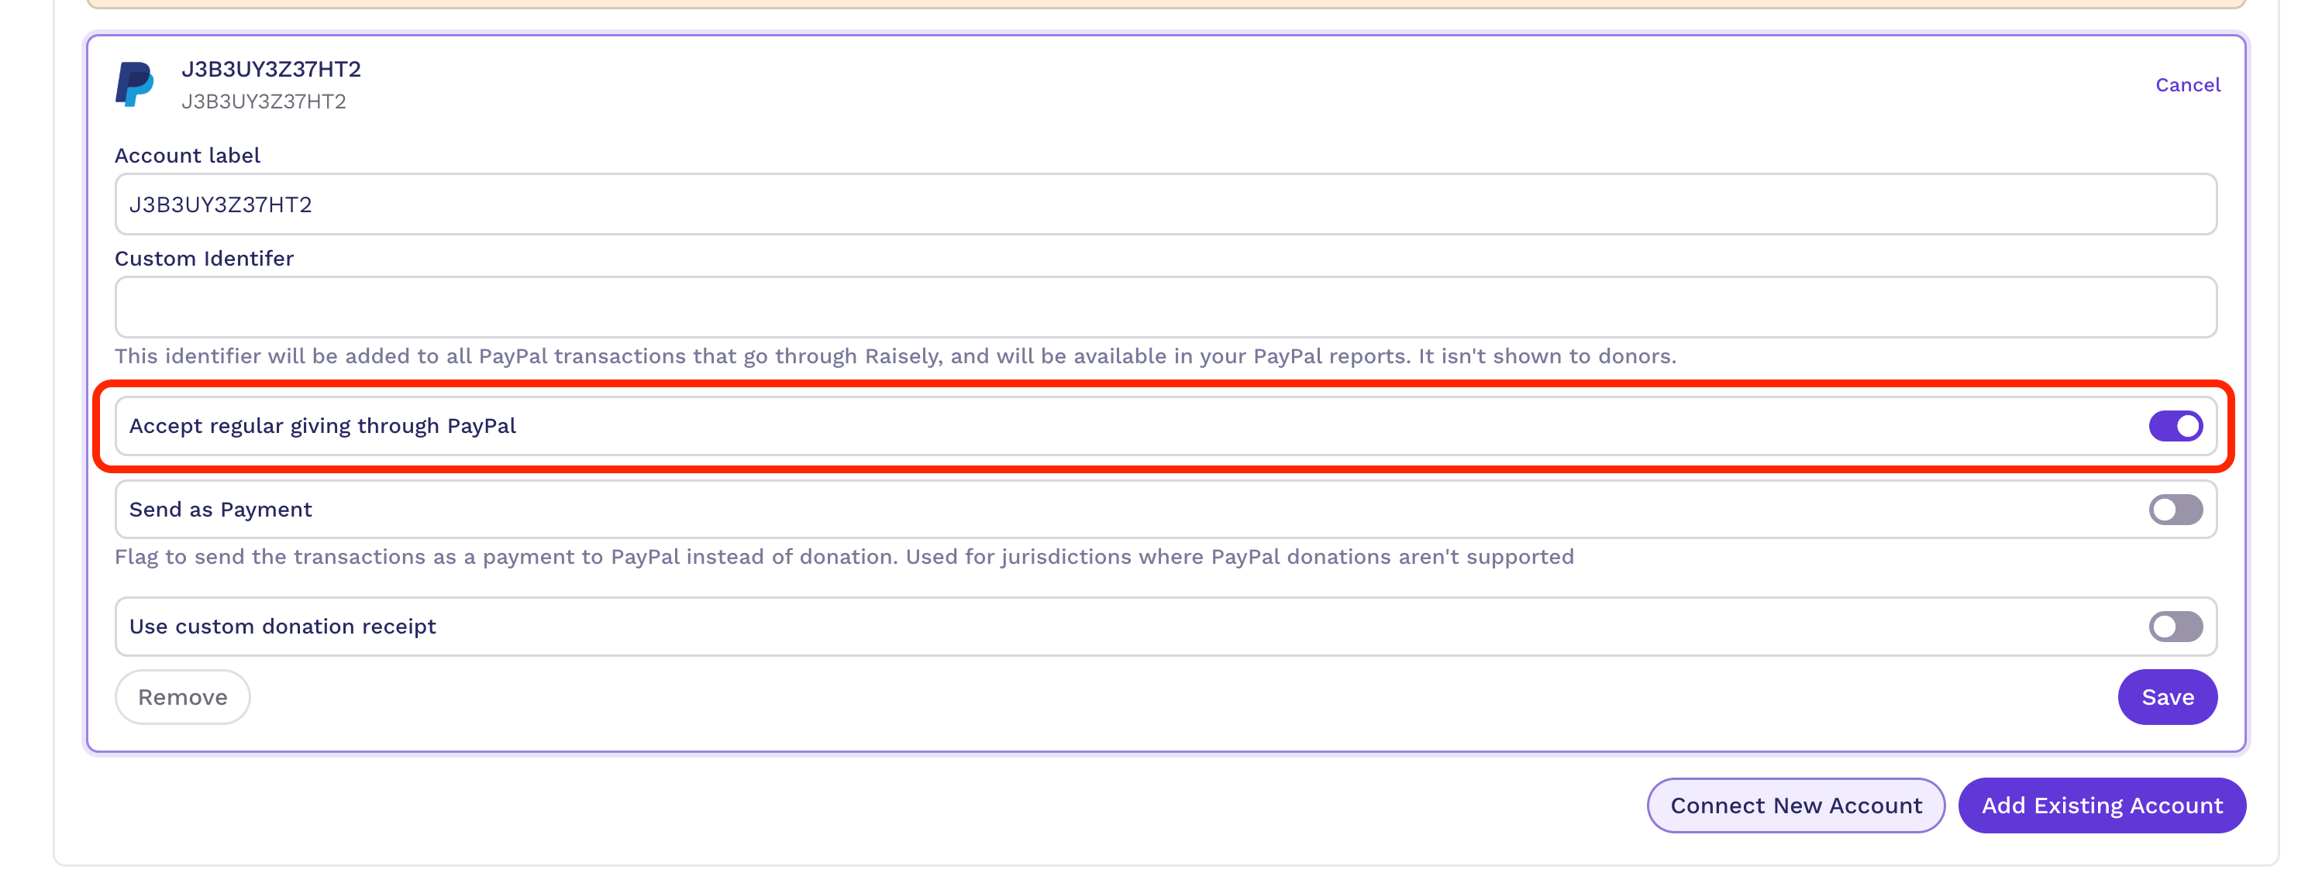Image resolution: width=2322 pixels, height=869 pixels.
Task: Save the PayPal account settings
Action: 2166,697
